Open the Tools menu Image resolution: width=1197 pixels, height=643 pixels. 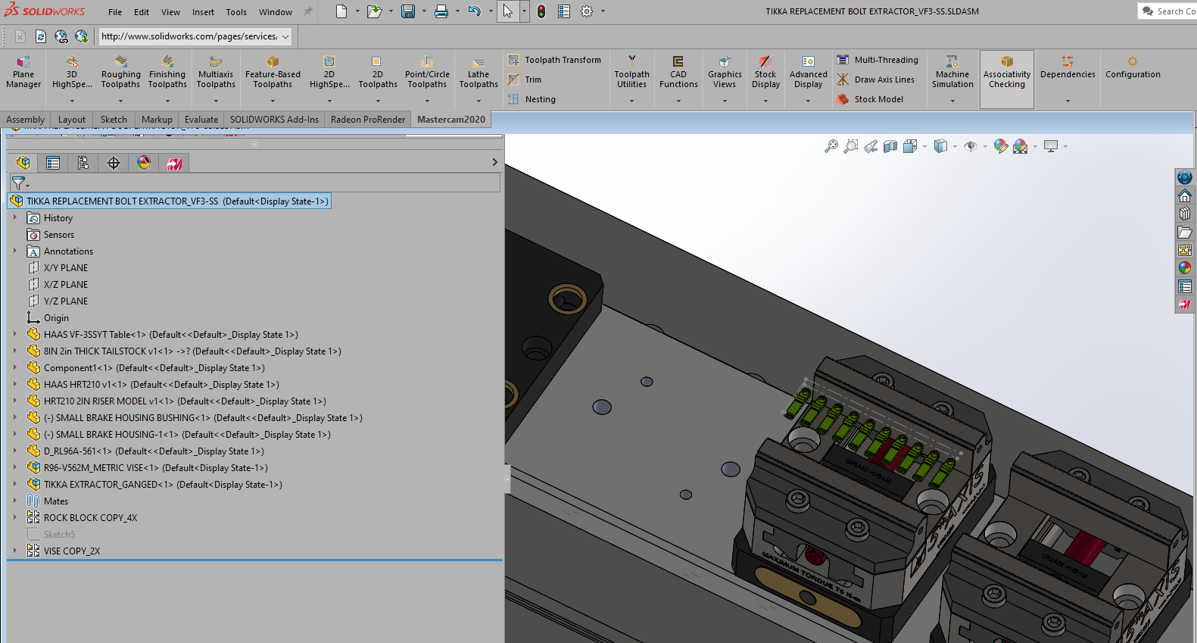click(236, 12)
